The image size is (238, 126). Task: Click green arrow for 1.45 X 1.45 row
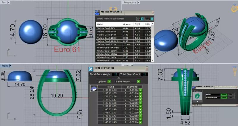coord(141,122)
